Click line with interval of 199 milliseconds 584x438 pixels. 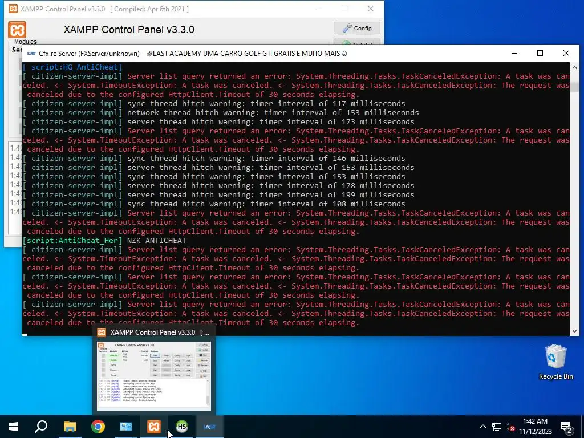[218, 195]
